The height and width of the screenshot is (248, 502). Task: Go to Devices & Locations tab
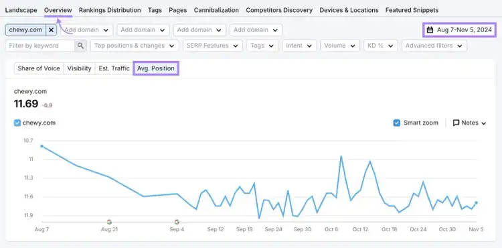[349, 10]
